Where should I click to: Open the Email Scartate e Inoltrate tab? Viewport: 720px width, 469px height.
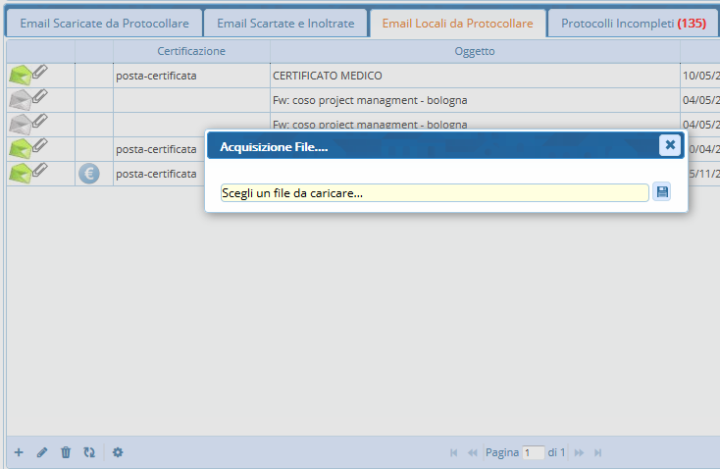pyautogui.click(x=285, y=24)
